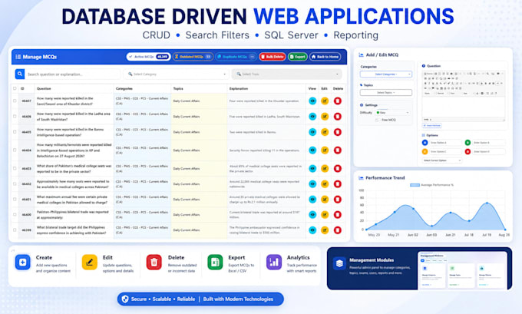View MCQ row 46407
Screen dimensions: 522x314
tap(312, 101)
